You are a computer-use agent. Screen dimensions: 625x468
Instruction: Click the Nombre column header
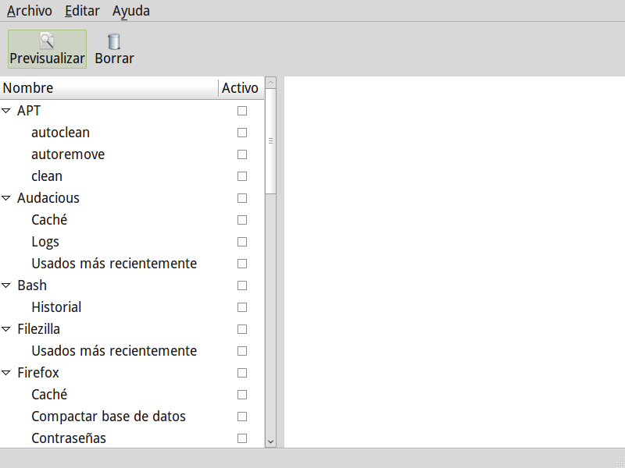(x=109, y=88)
